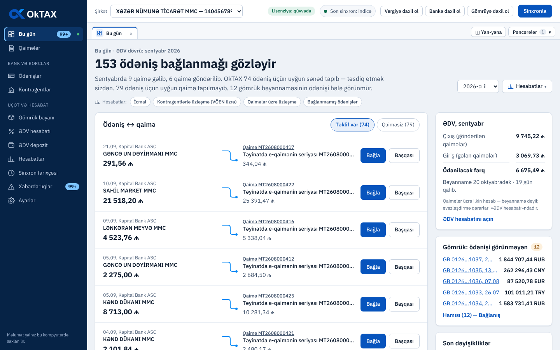Open Kontragentlər bank icon in sidebar
The height and width of the screenshot is (350, 560).
point(11,90)
